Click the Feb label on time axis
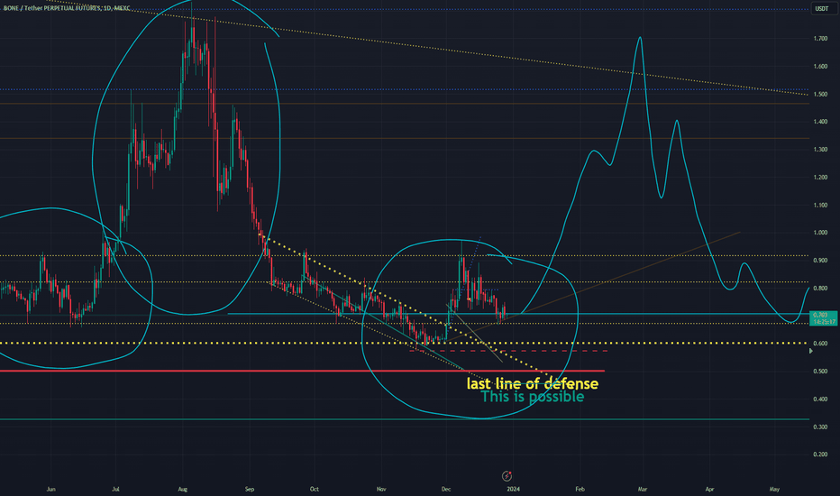The width and height of the screenshot is (840, 496). (x=580, y=489)
